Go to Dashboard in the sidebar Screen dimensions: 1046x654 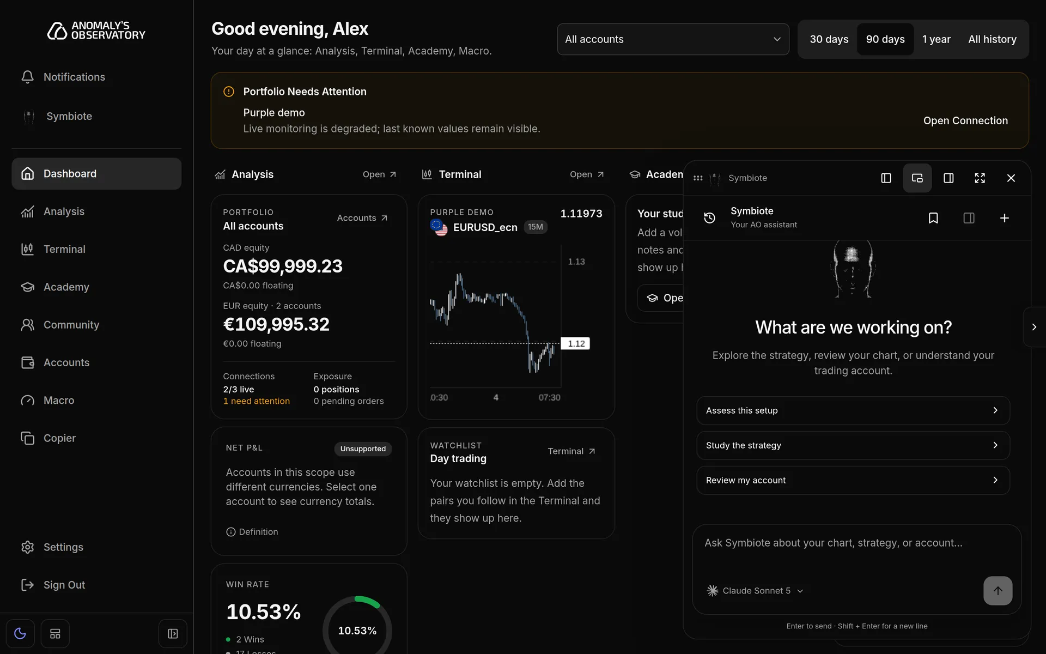(x=96, y=174)
